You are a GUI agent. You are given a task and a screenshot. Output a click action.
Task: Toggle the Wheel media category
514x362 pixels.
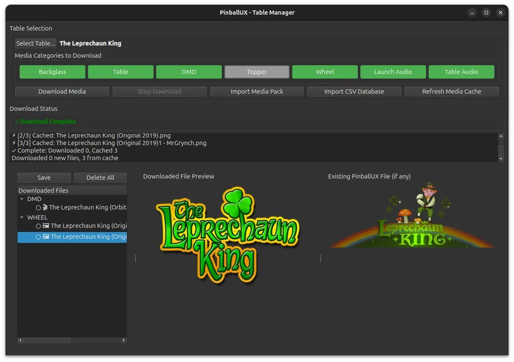pyautogui.click(x=325, y=72)
